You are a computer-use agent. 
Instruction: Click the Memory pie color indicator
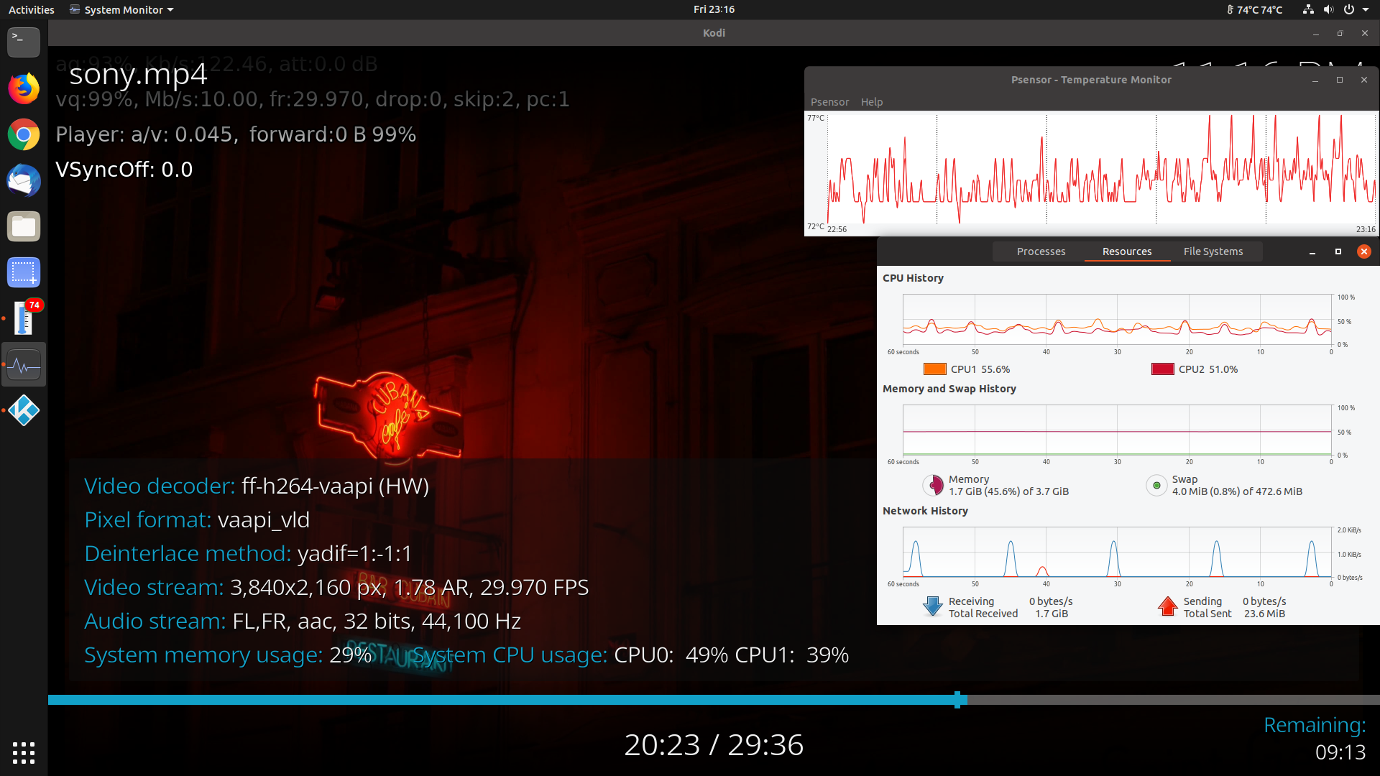pos(933,485)
